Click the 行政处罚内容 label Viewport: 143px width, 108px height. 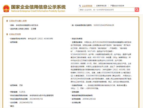[77, 85]
